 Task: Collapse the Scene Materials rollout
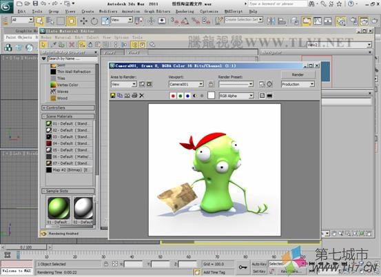tap(68, 116)
